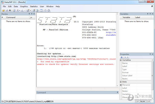Image resolution: width=155 pixels, height=104 pixels.
Task: Open the Graph toolbar dropdown arrow
Action: [x=25, y=10]
